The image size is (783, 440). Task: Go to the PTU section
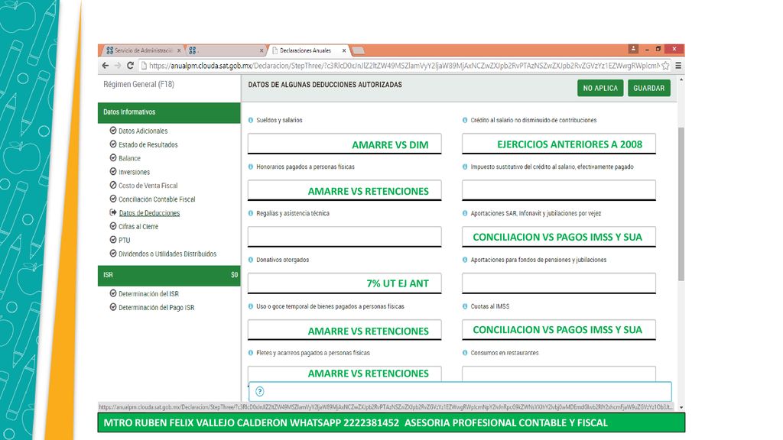[x=125, y=240]
